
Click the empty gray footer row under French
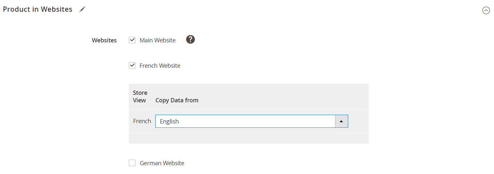(249, 138)
